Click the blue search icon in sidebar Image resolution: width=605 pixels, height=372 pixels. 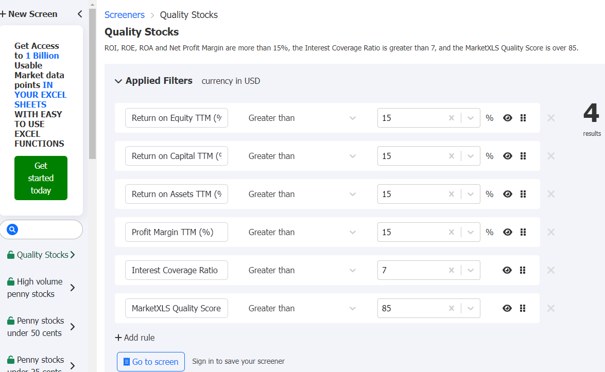tap(13, 229)
